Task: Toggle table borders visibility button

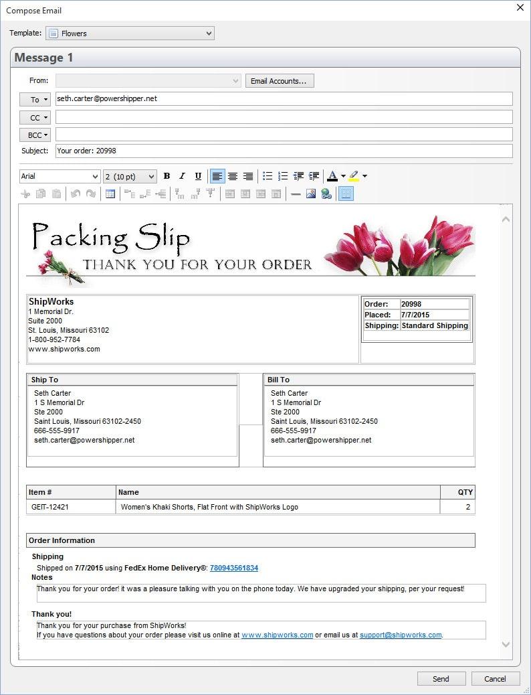Action: [346, 194]
